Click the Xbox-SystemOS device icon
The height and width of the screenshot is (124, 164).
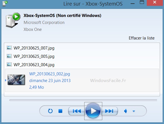[x=13, y=20]
